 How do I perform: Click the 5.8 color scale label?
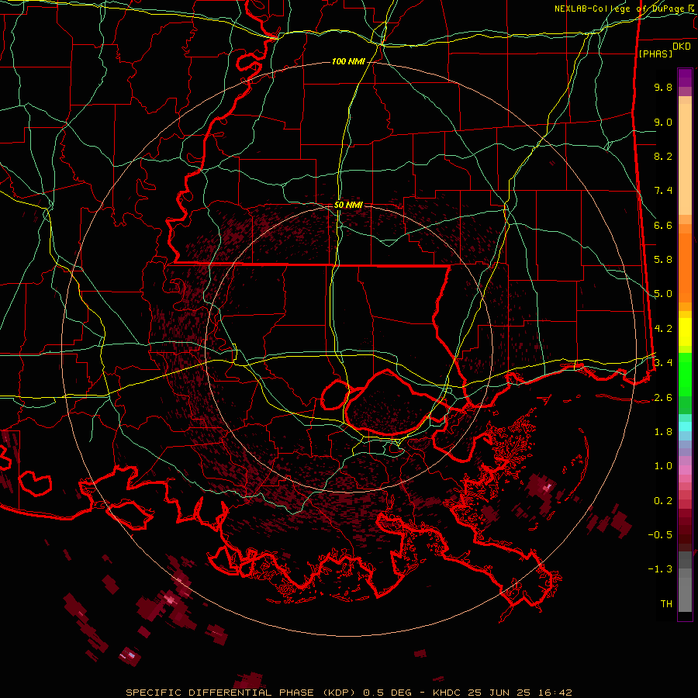click(663, 260)
